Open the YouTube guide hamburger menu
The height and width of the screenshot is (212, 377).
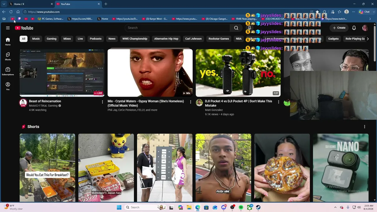click(x=8, y=28)
